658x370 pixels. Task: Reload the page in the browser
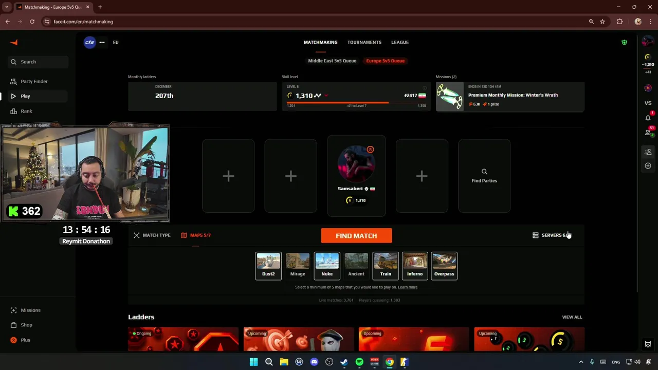click(32, 22)
